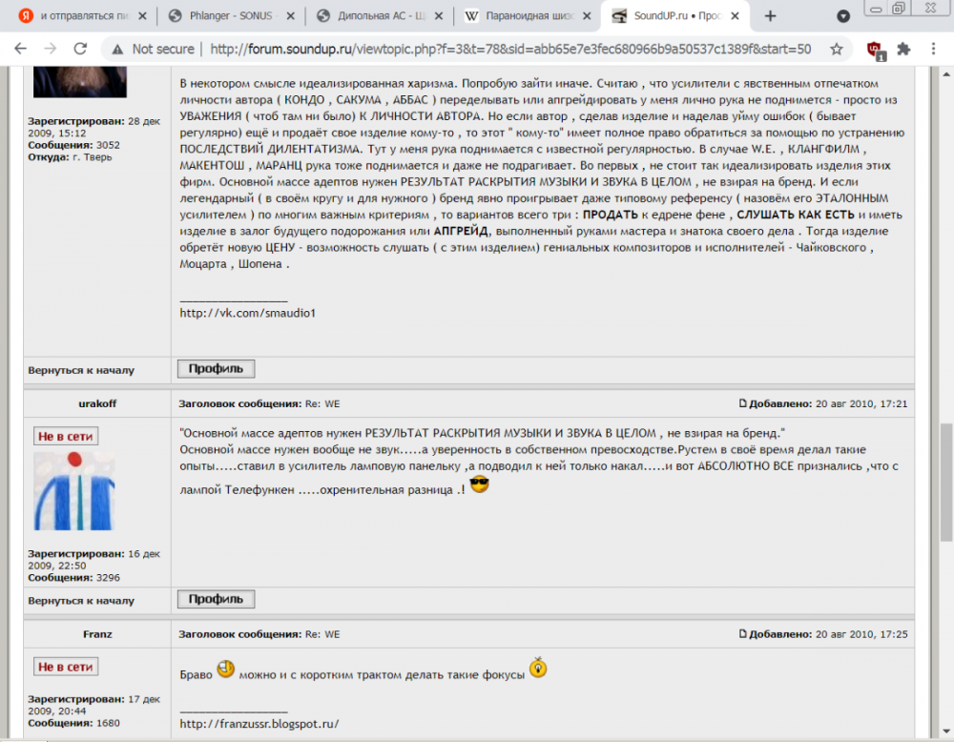The width and height of the screenshot is (954, 742).
Task: Open urakoff's profile via 'Профиль' button
Action: click(214, 601)
